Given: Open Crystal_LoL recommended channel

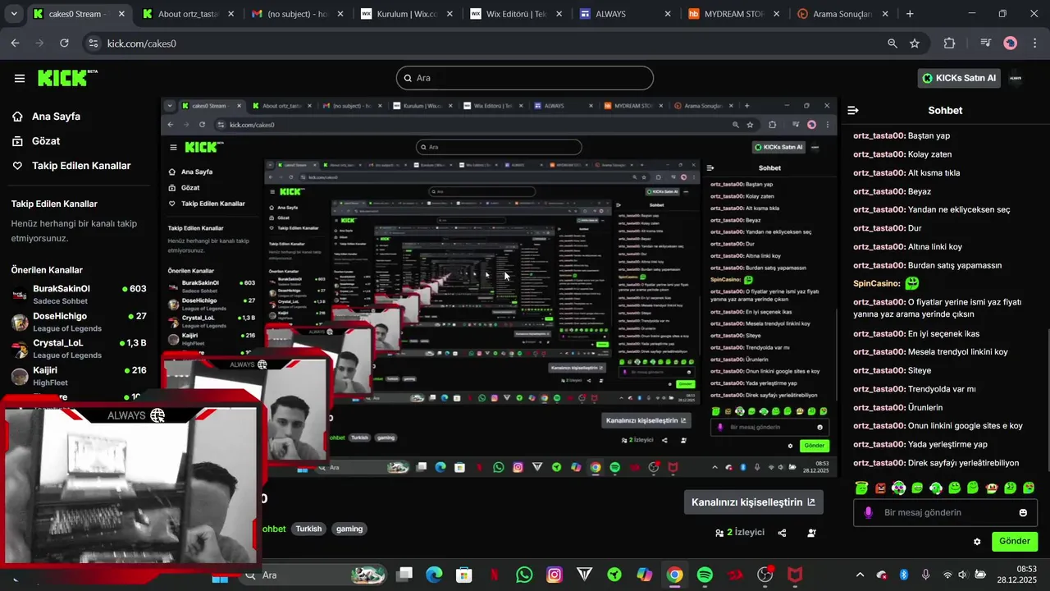Looking at the screenshot, I should (x=79, y=349).
